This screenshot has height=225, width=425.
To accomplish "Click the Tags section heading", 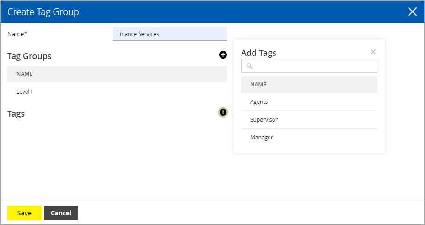I will [x=16, y=113].
